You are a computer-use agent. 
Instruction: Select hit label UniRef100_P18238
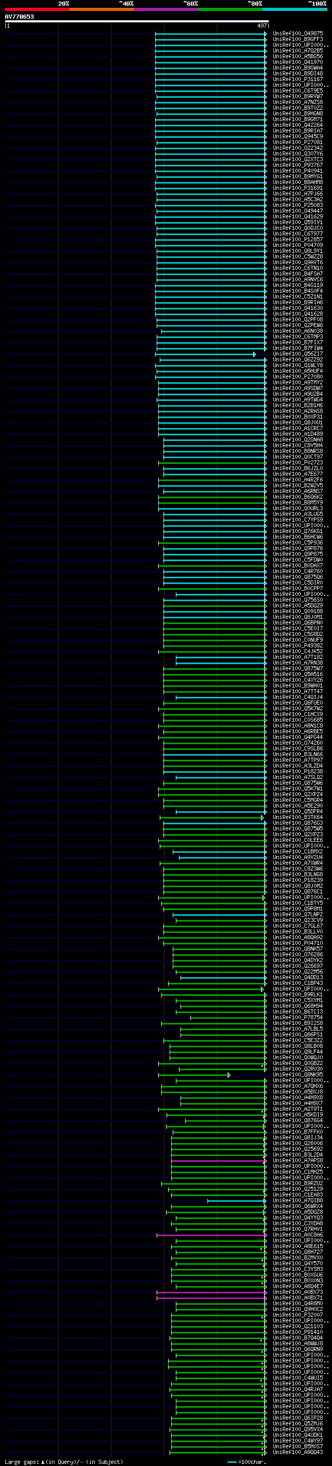pos(298,772)
